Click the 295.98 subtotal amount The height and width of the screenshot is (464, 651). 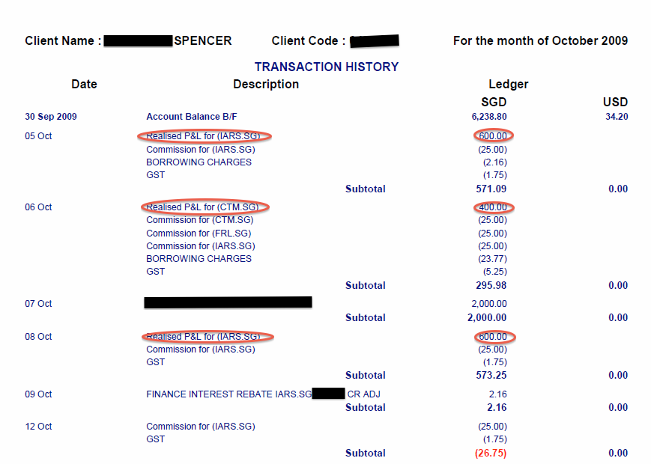click(491, 285)
